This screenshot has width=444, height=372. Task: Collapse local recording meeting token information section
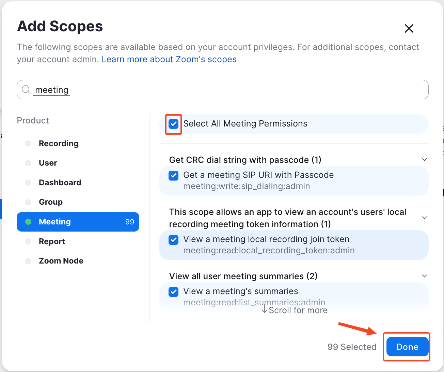424,218
